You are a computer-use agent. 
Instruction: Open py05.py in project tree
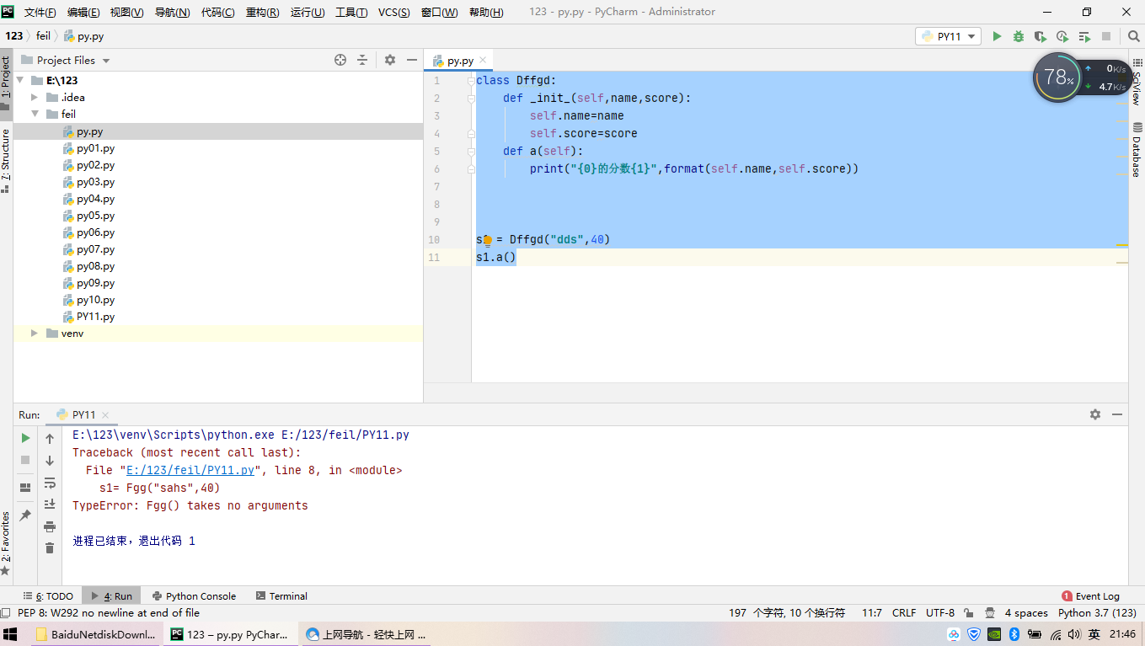pos(95,216)
